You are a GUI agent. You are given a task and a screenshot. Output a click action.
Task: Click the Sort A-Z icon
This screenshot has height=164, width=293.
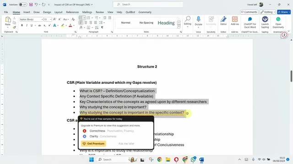pyautogui.click(x=97, y=27)
